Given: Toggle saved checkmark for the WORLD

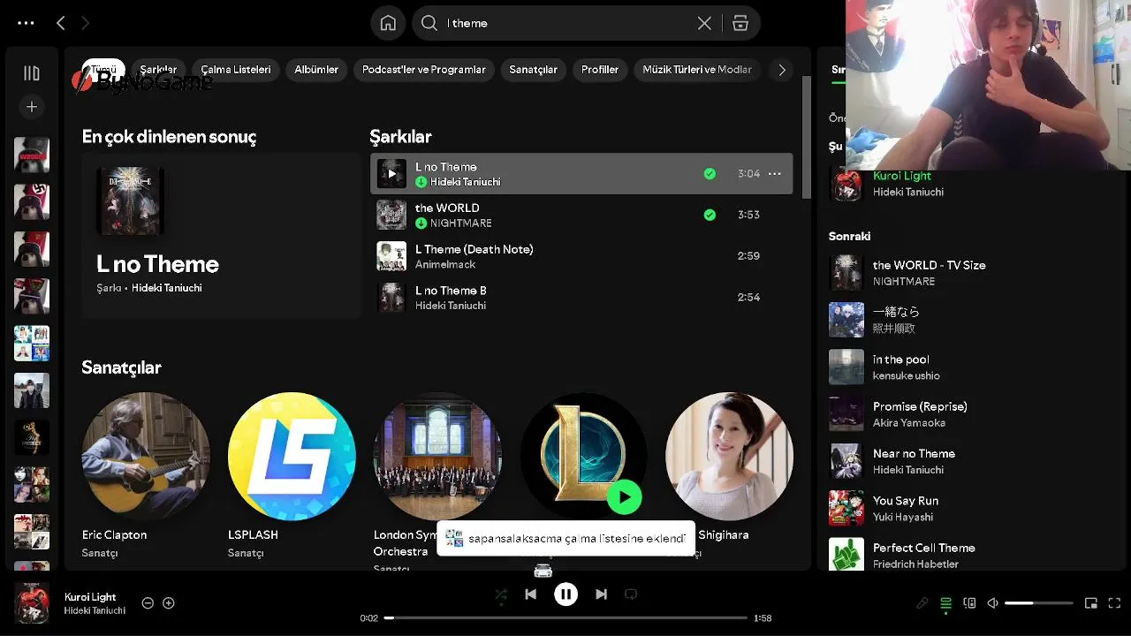Looking at the screenshot, I should click(x=710, y=215).
